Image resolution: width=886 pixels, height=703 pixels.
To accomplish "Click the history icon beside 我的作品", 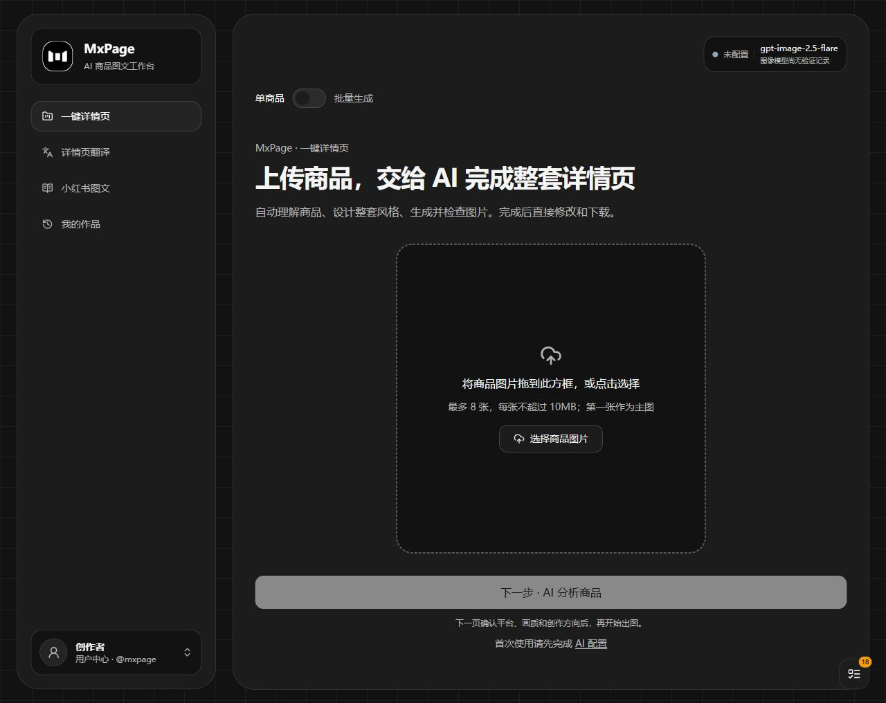I will tap(47, 224).
